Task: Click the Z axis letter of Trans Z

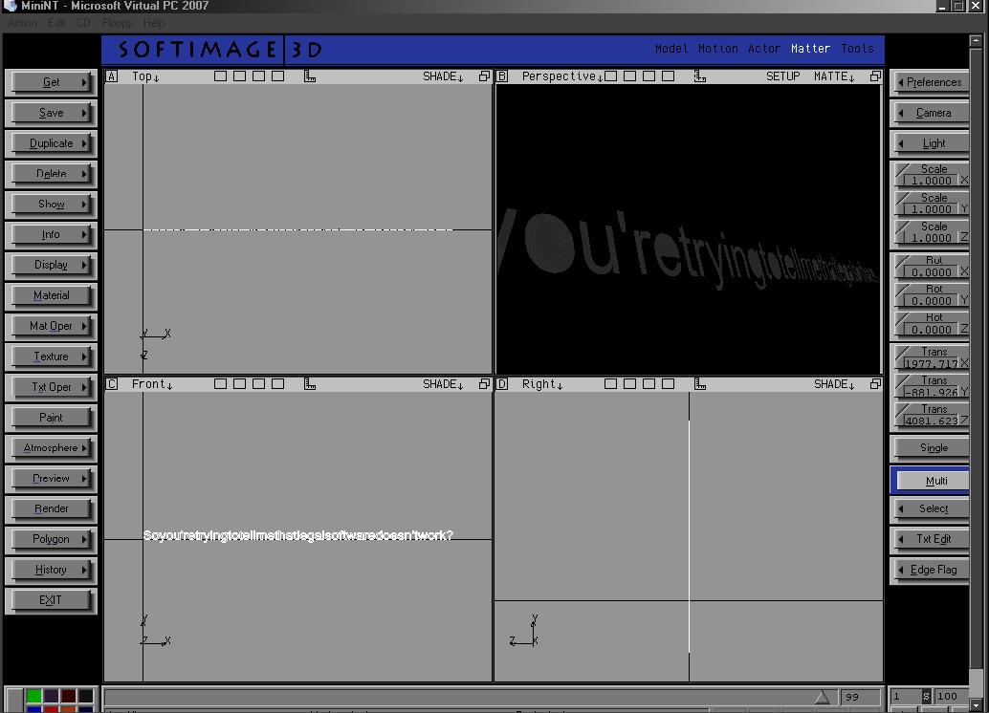Action: click(x=964, y=421)
